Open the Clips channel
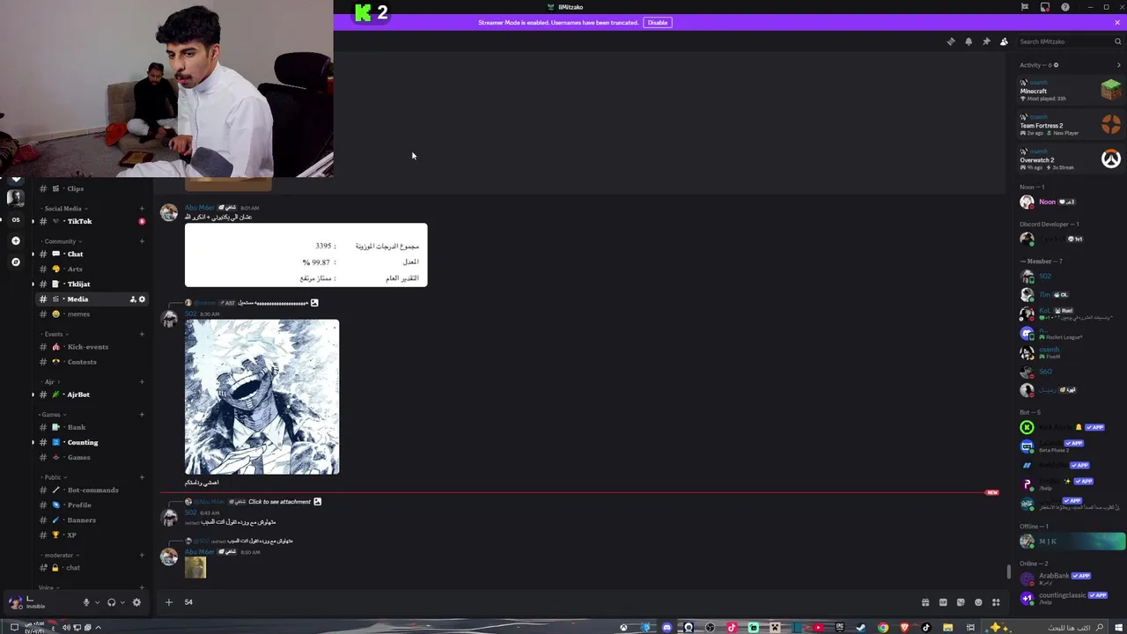The height and width of the screenshot is (634, 1127). [x=92, y=188]
